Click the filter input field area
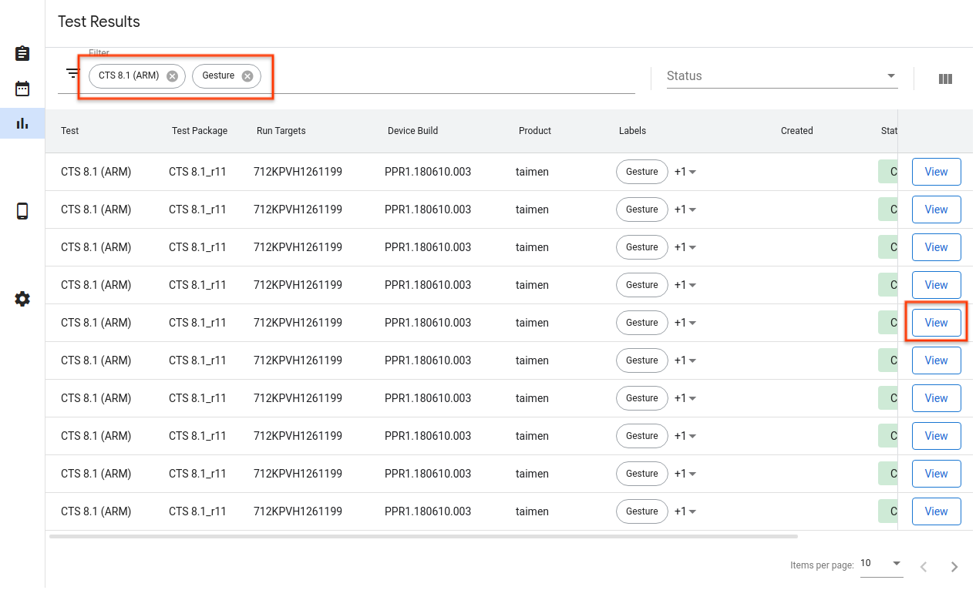 (447, 76)
